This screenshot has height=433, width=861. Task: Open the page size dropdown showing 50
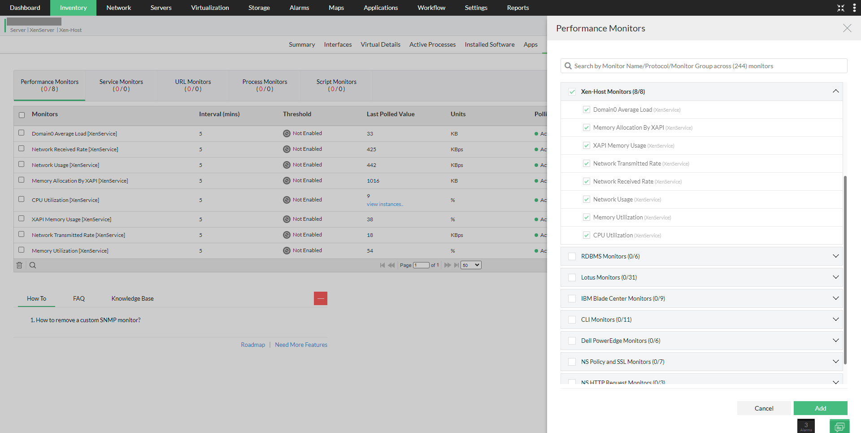pos(470,265)
